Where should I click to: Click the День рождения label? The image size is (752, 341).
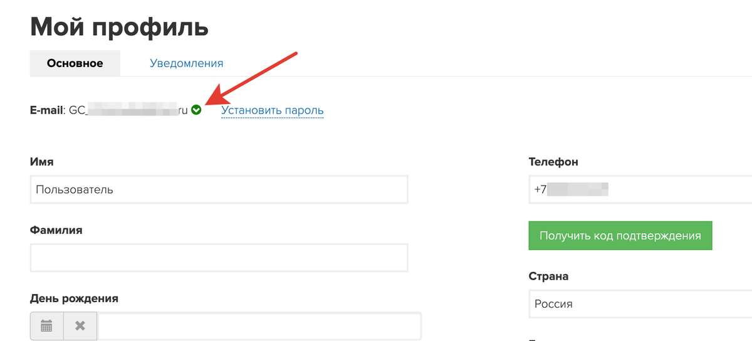74,298
